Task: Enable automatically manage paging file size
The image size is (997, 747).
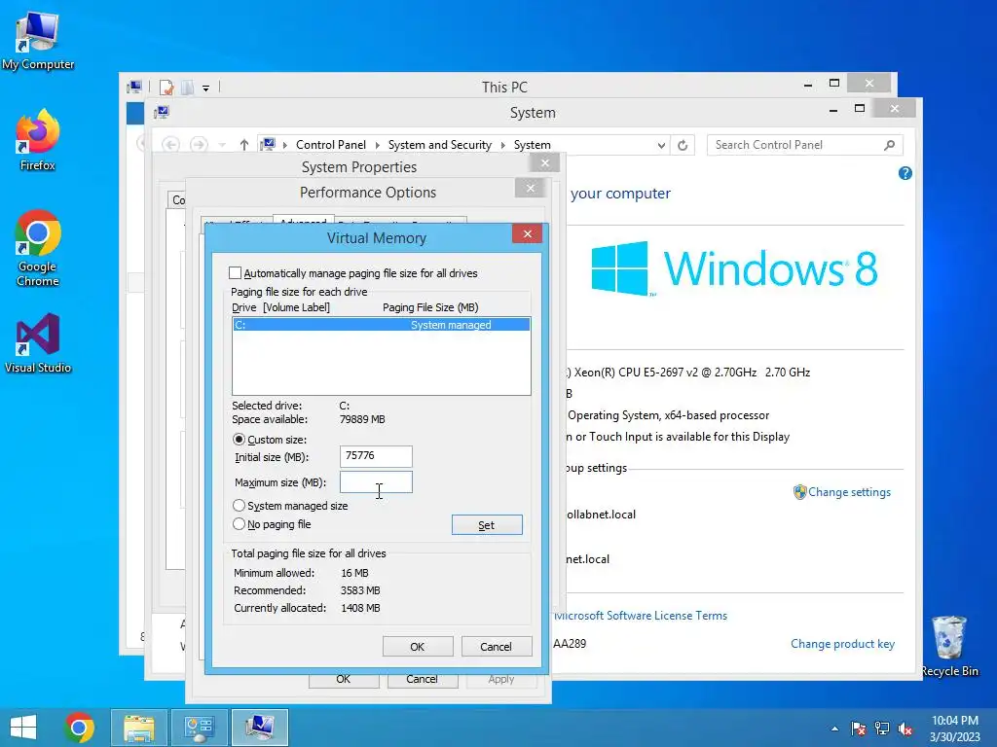Action: pyautogui.click(x=236, y=273)
